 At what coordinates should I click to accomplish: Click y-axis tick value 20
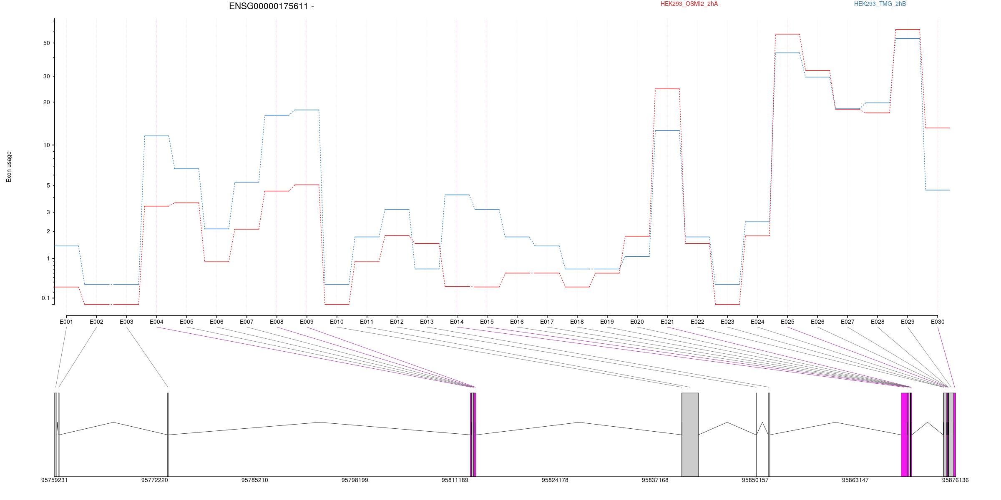[x=46, y=102]
